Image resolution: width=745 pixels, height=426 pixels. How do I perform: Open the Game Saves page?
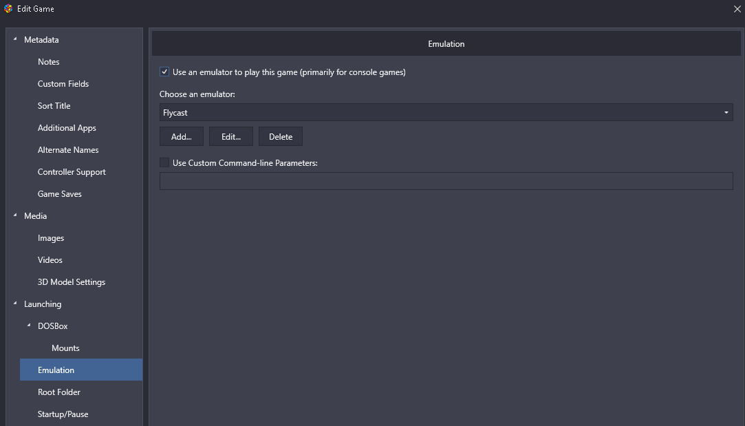pyautogui.click(x=59, y=194)
